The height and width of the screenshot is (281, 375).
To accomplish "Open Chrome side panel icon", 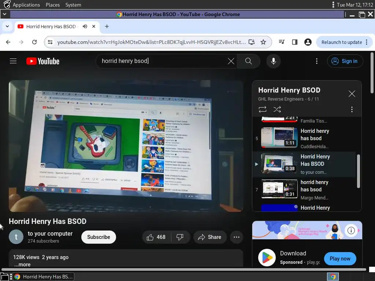I will pos(295,42).
